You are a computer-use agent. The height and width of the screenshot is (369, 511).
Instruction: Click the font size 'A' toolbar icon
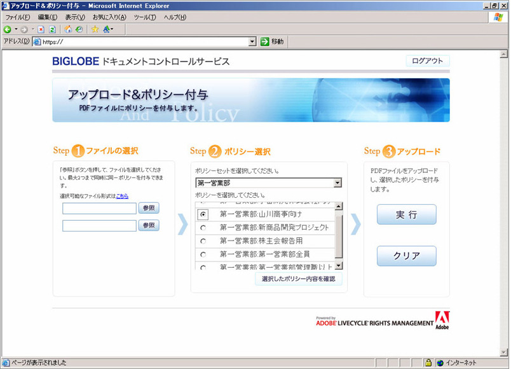pyautogui.click(x=107, y=29)
